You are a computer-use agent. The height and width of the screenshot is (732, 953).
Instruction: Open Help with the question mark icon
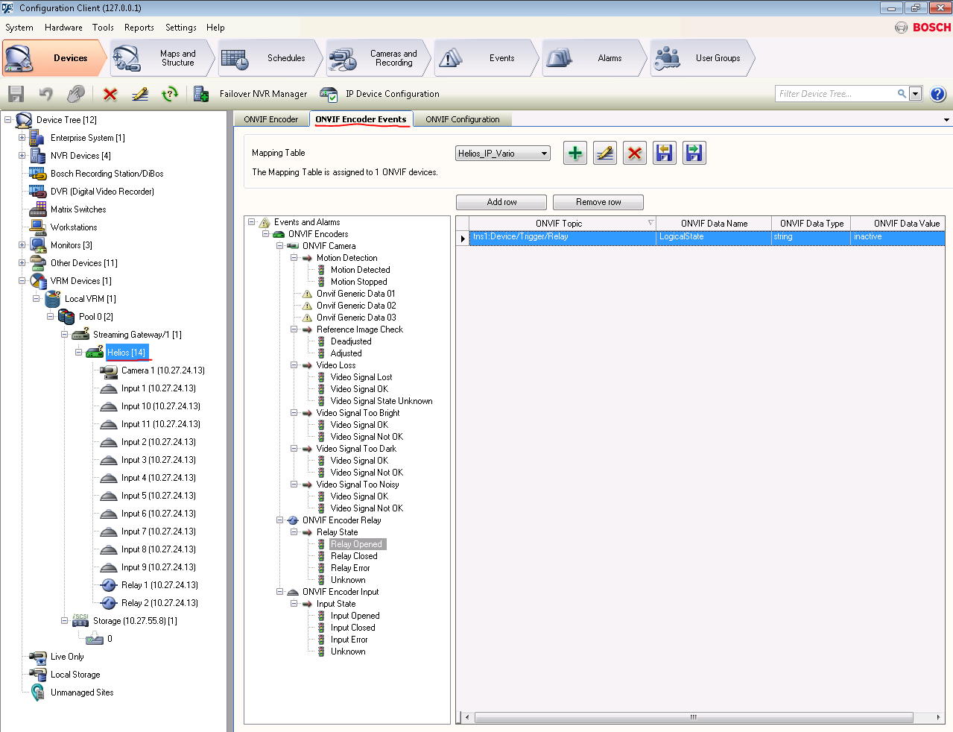click(937, 94)
